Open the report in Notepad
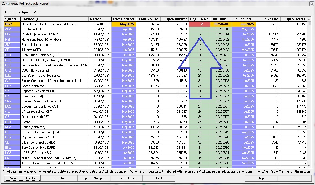Screen dimensions: 315x185 click(94, 178)
